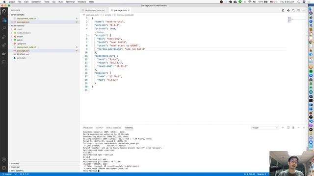Expand the Timeline section
The image size is (314, 176).
point(15,167)
